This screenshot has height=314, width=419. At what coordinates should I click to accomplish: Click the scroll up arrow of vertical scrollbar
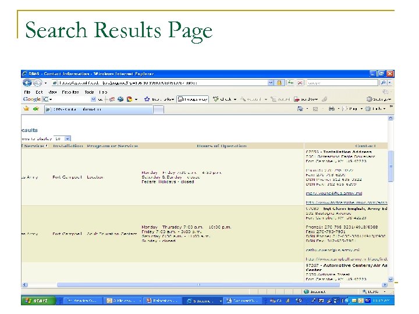390,118
